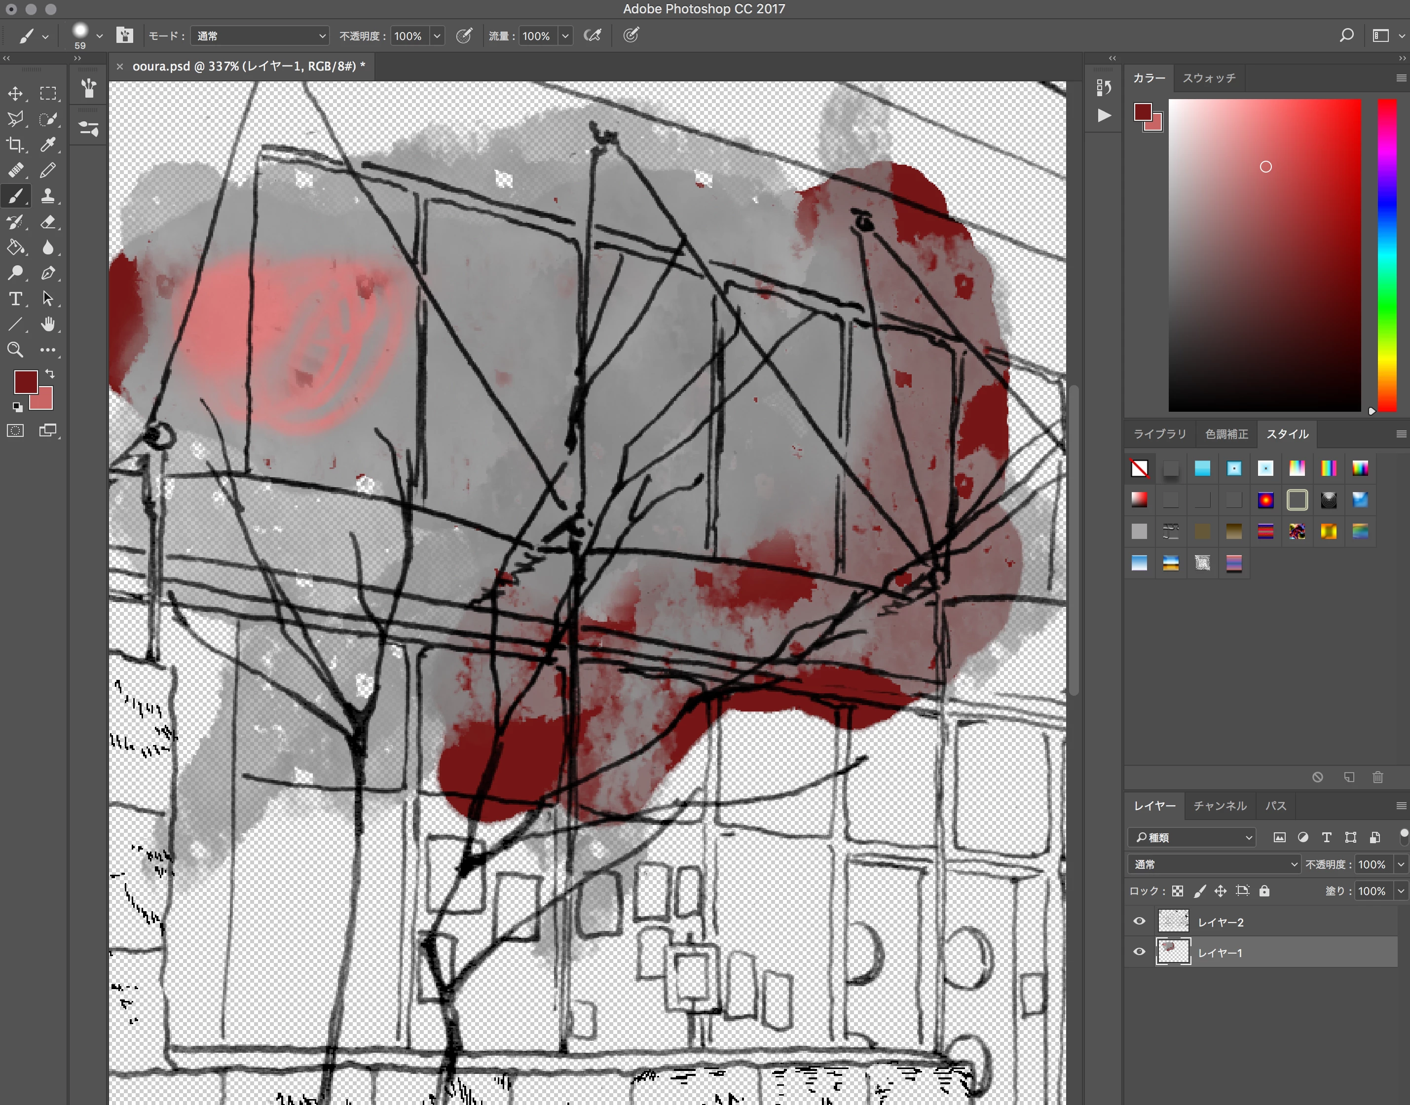Viewport: 1410px width, 1105px height.
Task: Swap foreground and background colors
Action: click(50, 374)
